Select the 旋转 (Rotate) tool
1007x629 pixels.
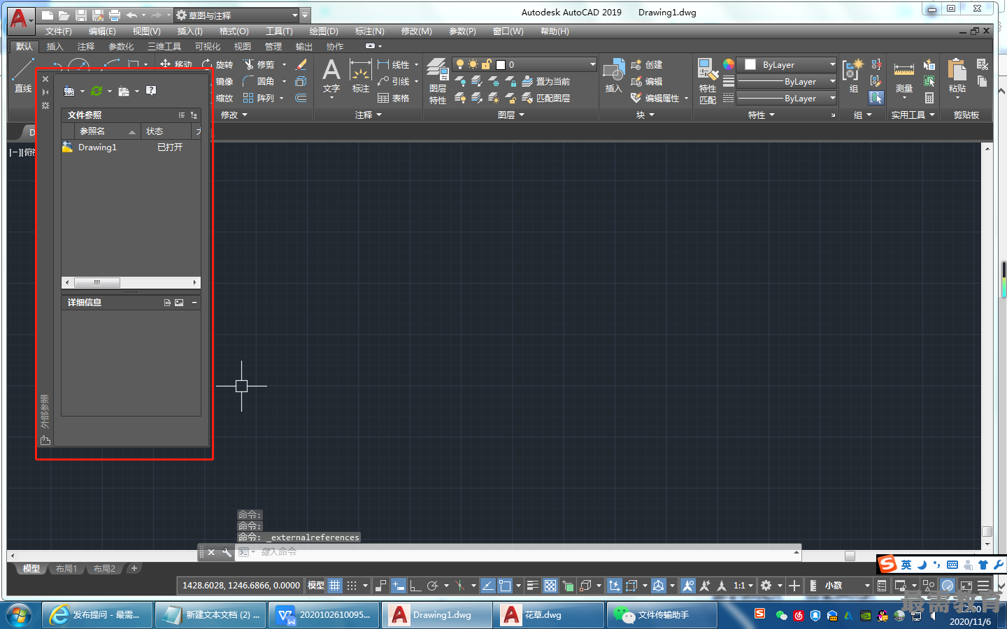tap(217, 64)
